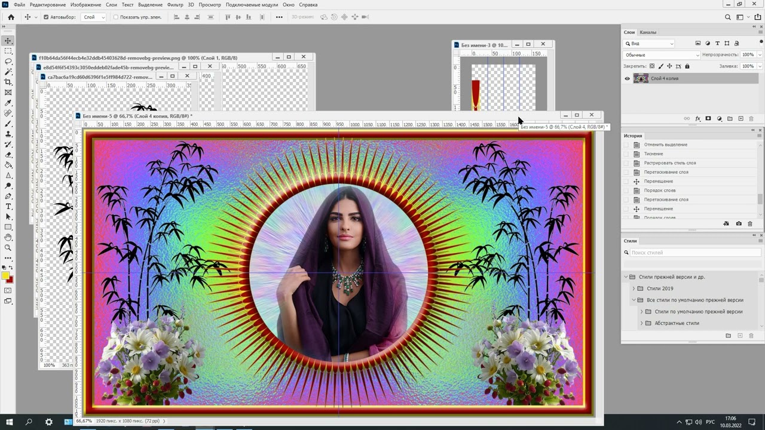
Task: Toggle lock image pixels brush icon
Action: pyautogui.click(x=660, y=66)
